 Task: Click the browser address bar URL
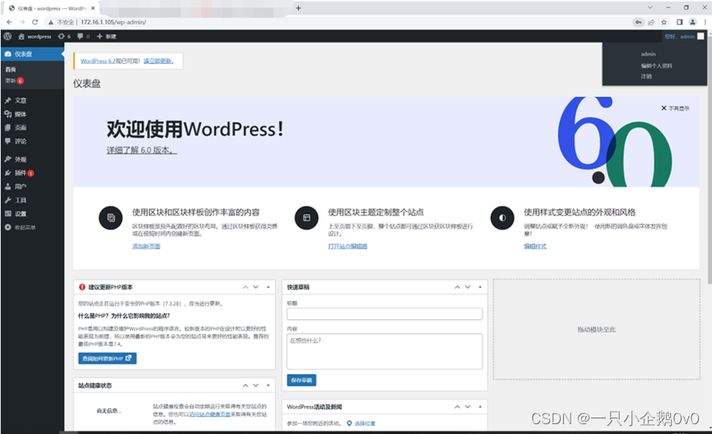(114, 21)
